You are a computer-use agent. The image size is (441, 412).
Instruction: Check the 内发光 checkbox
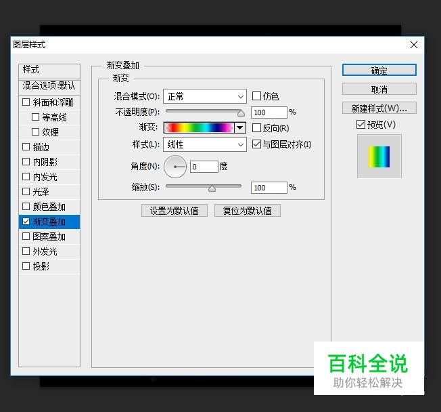(x=26, y=177)
